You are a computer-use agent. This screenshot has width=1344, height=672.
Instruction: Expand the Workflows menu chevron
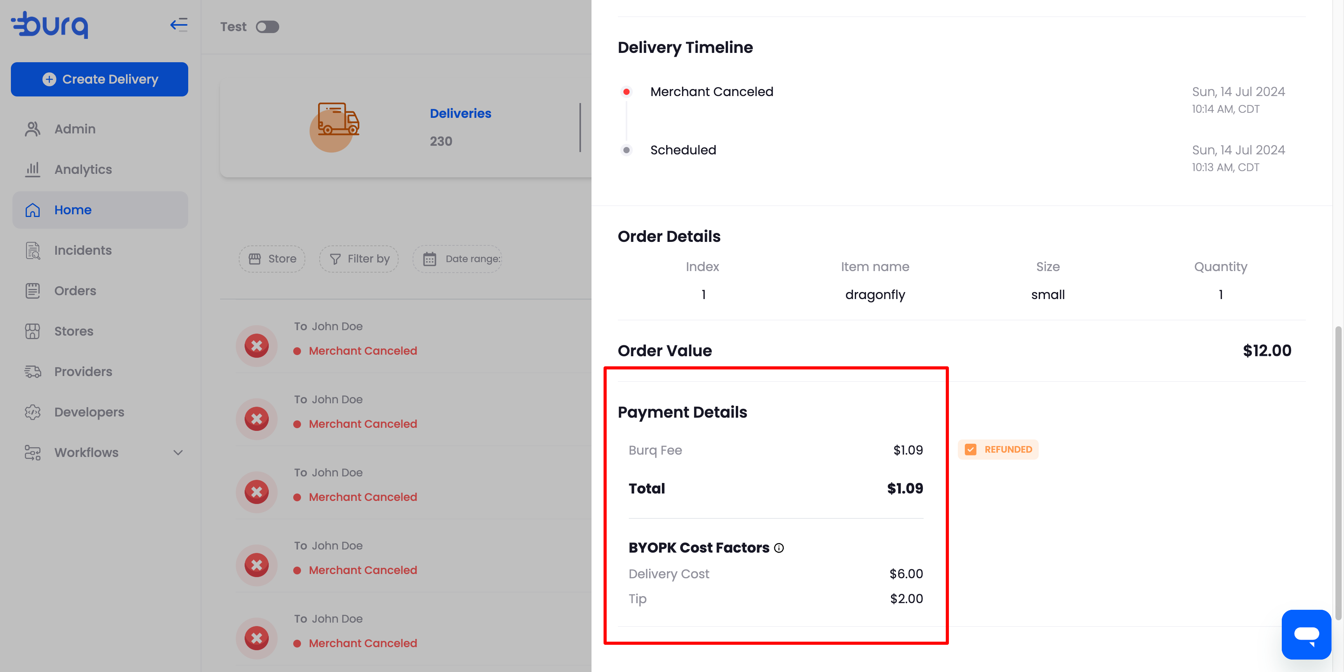[178, 452]
